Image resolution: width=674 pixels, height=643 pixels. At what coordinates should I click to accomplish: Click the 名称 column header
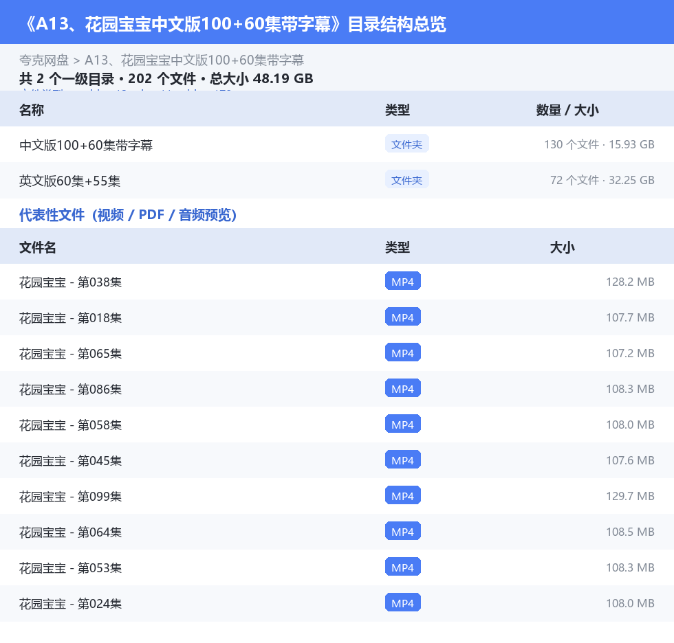[32, 110]
